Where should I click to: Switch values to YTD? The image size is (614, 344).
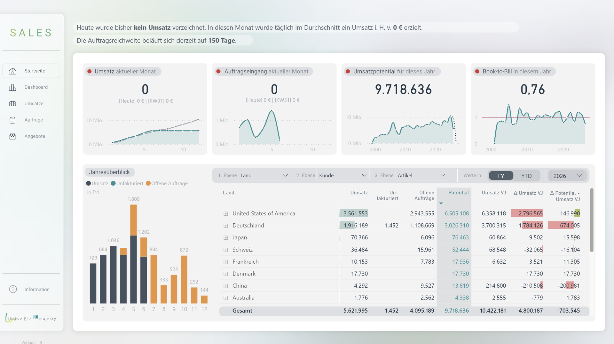pyautogui.click(x=526, y=176)
